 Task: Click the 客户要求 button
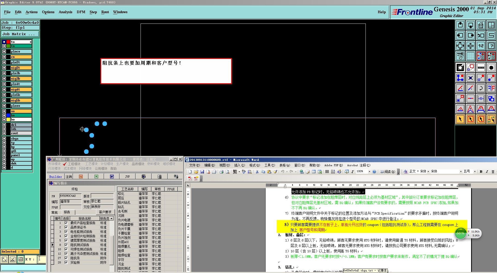pyautogui.click(x=105, y=212)
